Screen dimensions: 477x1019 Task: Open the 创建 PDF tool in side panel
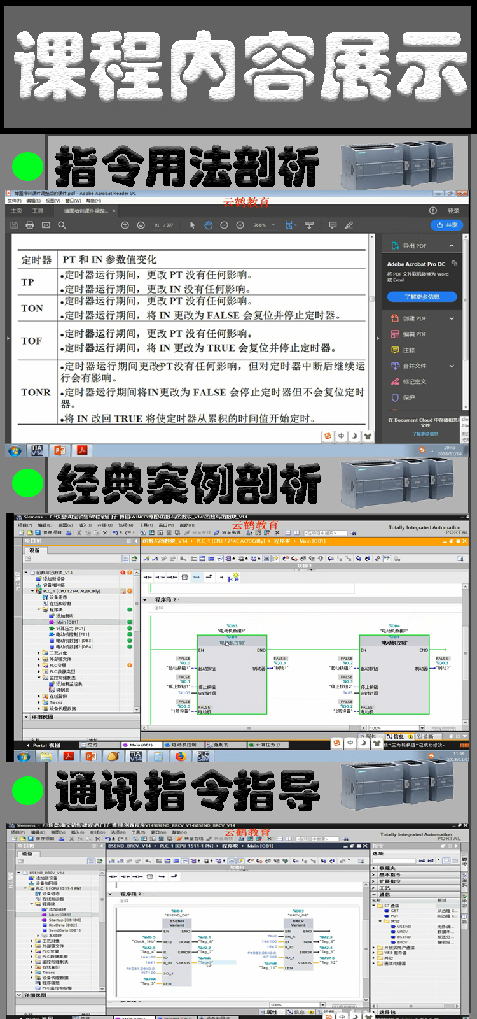(x=414, y=318)
